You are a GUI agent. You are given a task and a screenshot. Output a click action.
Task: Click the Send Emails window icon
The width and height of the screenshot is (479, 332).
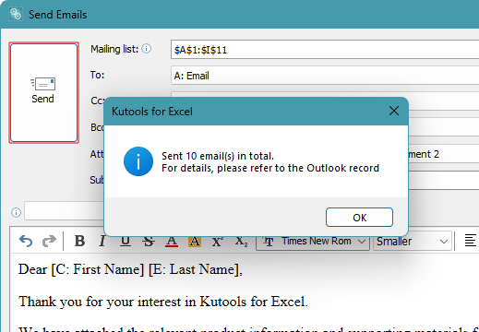pos(16,14)
